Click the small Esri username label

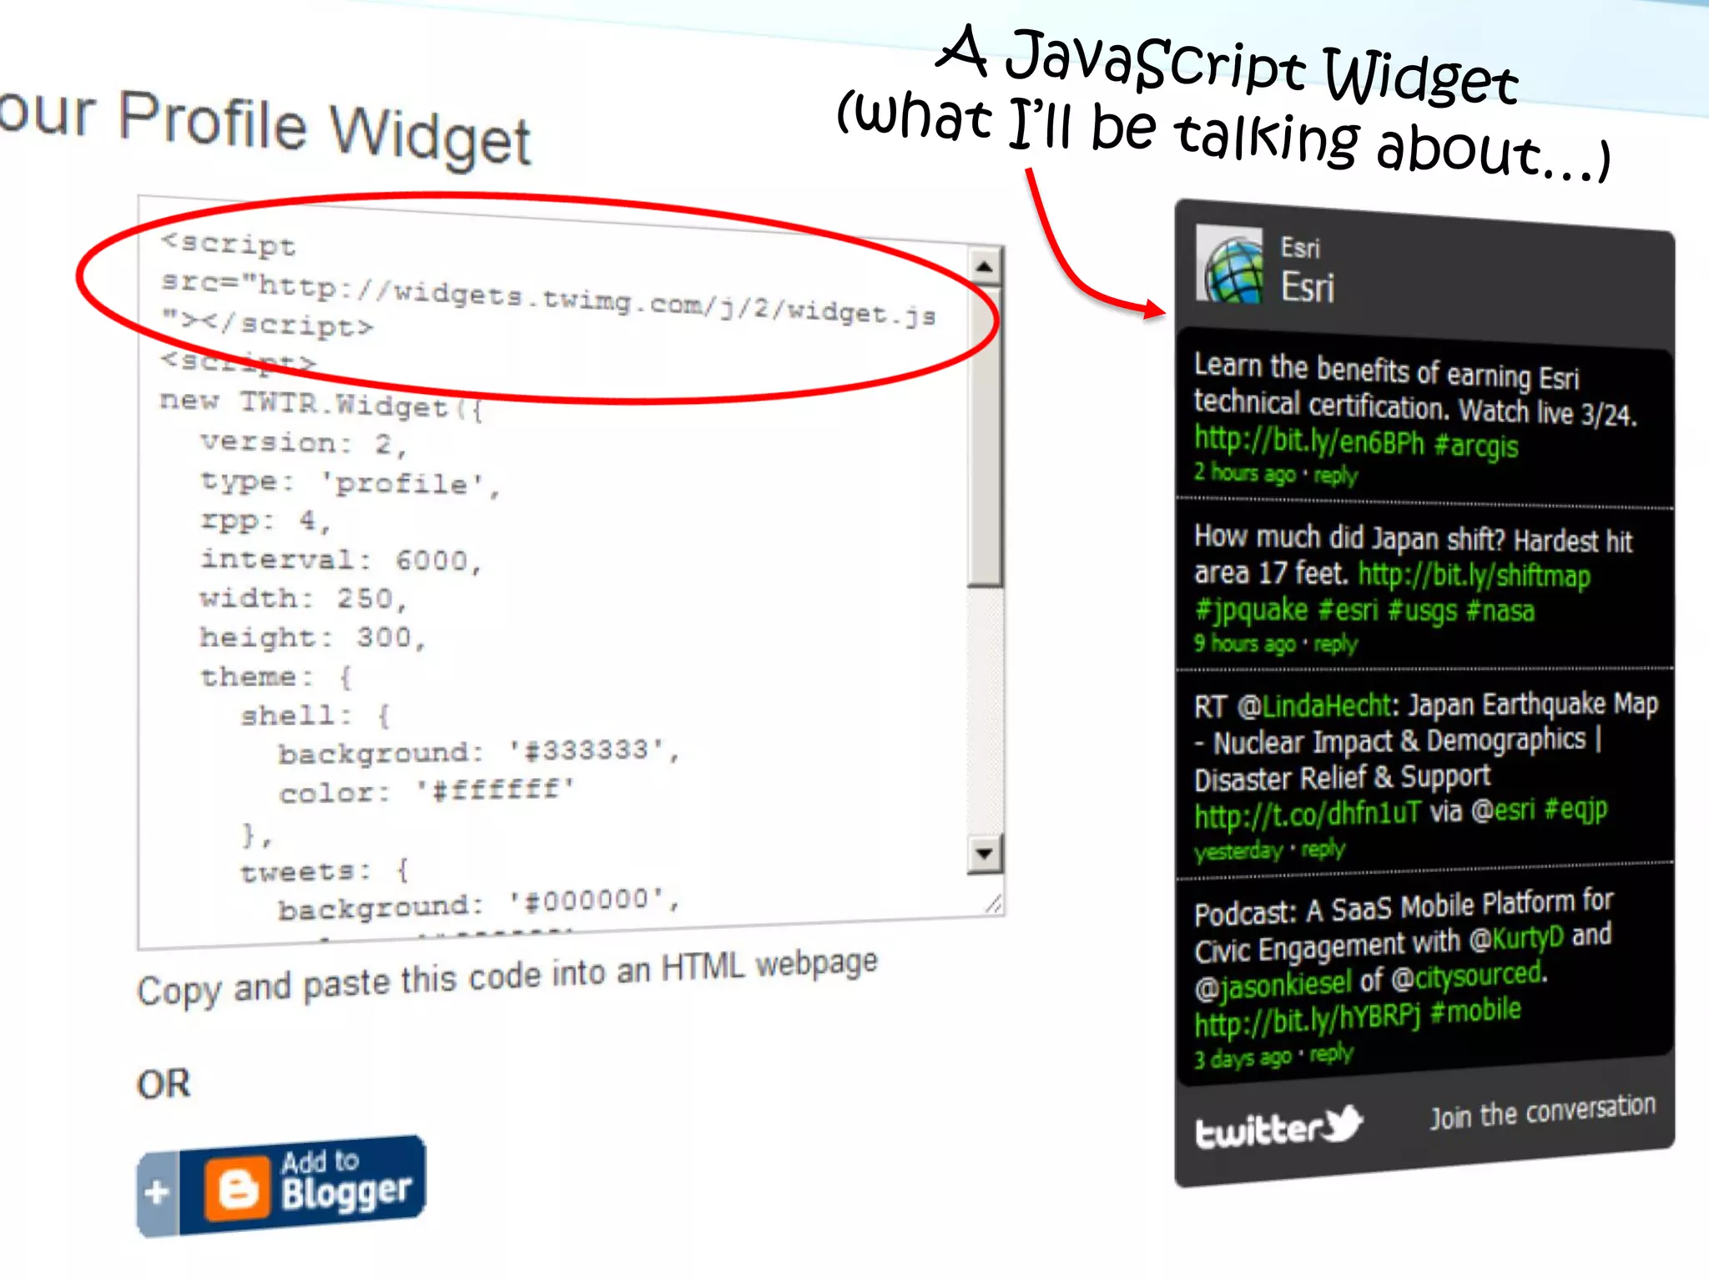[1300, 248]
